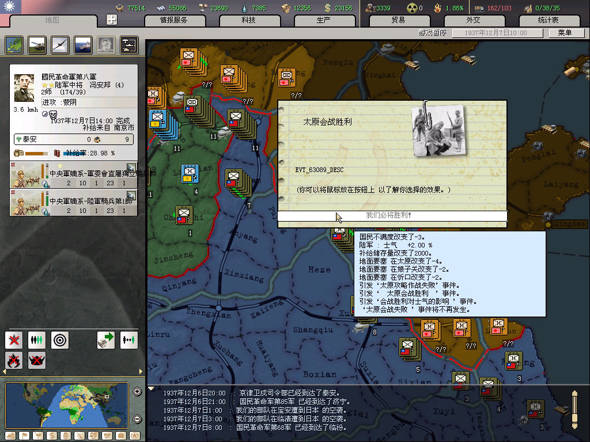Zoom out on the minimap
The image size is (590, 442).
point(137,419)
